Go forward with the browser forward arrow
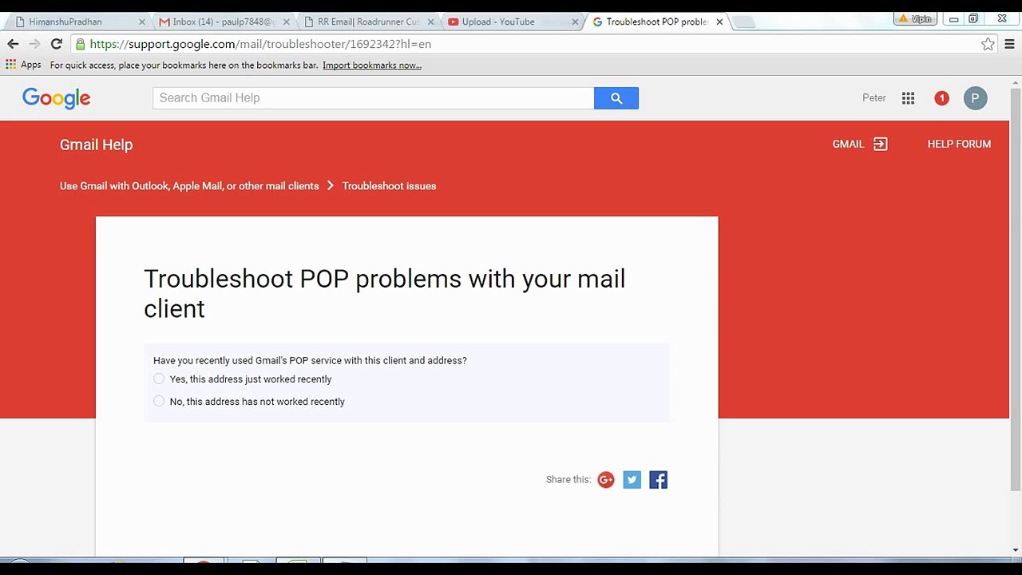 (34, 44)
